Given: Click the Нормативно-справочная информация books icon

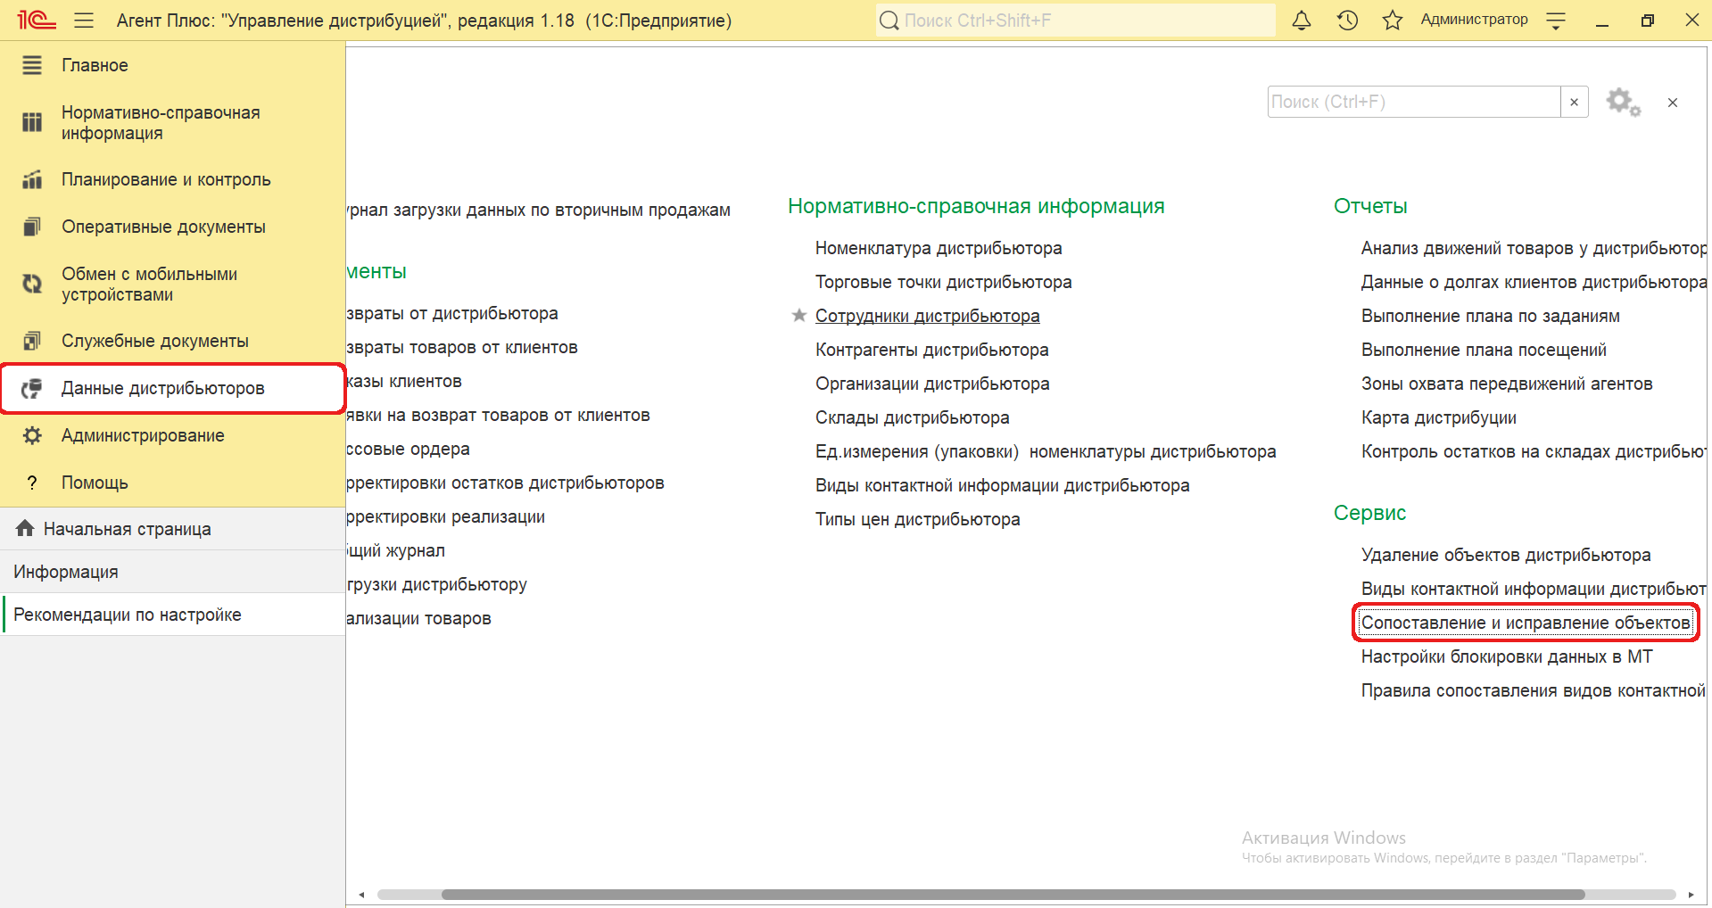Looking at the screenshot, I should point(32,122).
